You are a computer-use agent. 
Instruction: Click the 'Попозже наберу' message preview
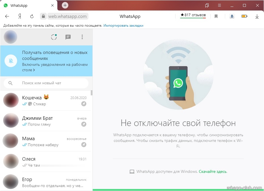43,145
